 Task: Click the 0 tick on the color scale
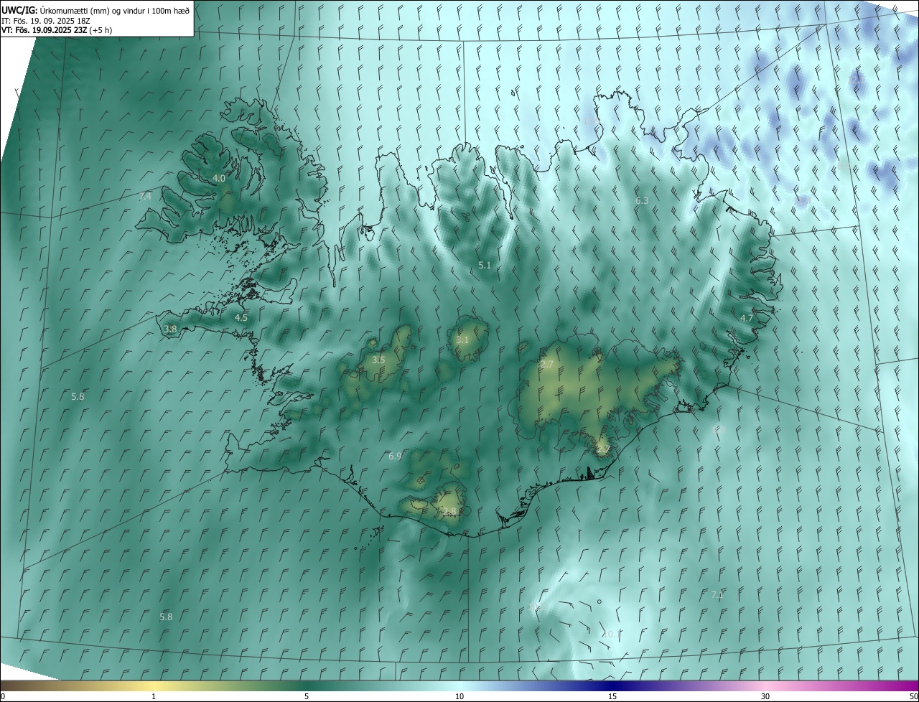pyautogui.click(x=3, y=696)
